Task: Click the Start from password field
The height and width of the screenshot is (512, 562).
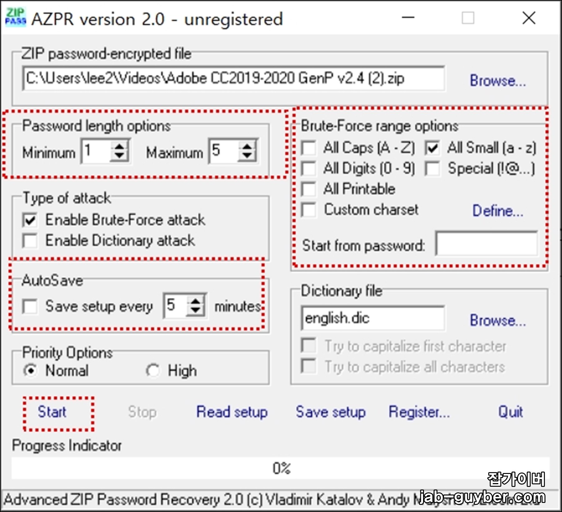Action: click(x=486, y=243)
